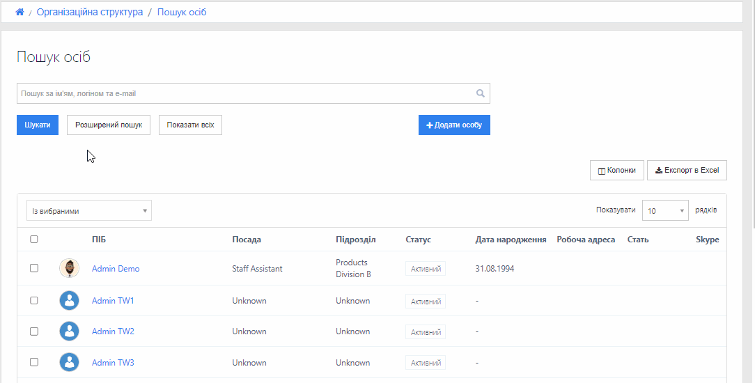Focus the name, login, e-mail search field

pyautogui.click(x=244, y=93)
